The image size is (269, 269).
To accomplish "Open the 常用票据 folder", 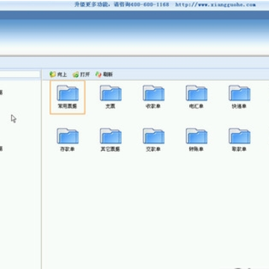I will (67, 97).
